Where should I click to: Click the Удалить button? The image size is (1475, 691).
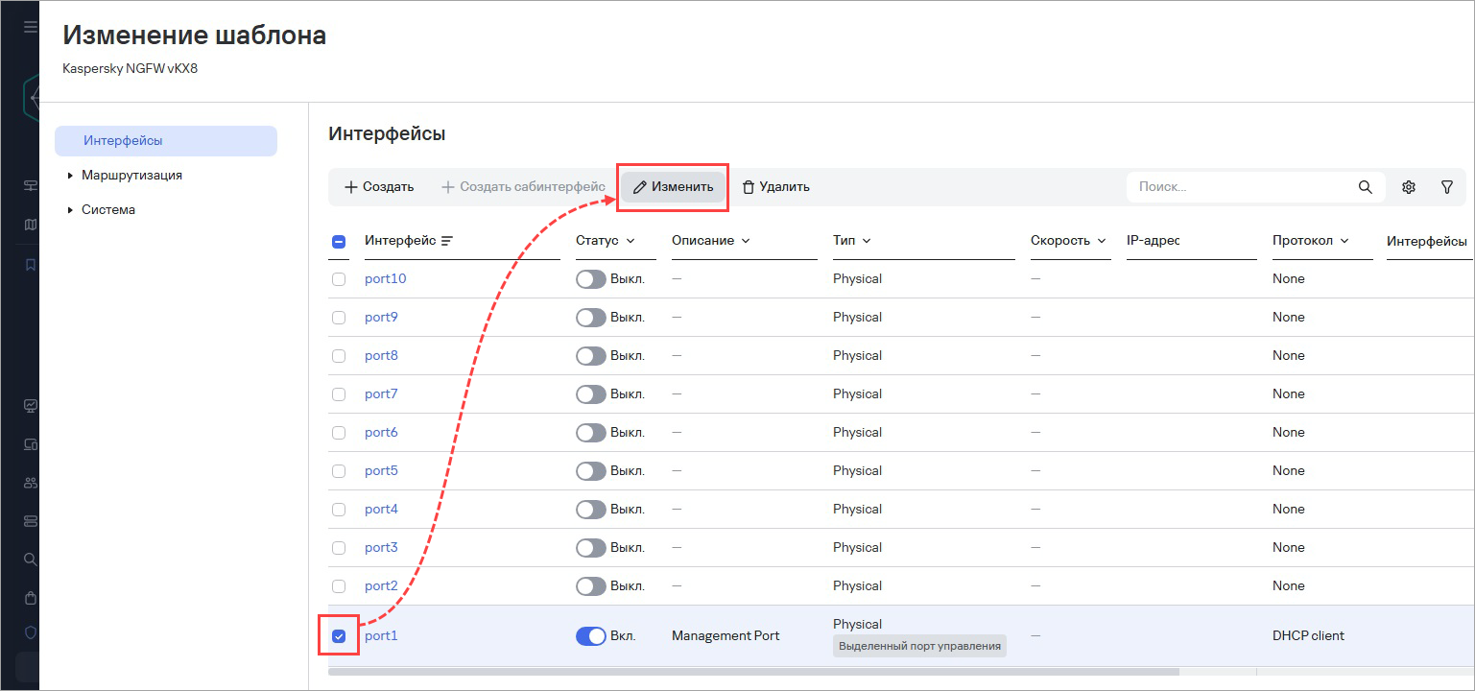pyautogui.click(x=776, y=187)
